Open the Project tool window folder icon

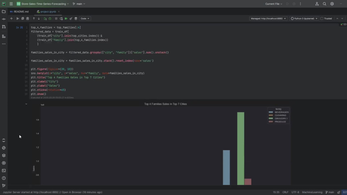[x=4, y=11]
